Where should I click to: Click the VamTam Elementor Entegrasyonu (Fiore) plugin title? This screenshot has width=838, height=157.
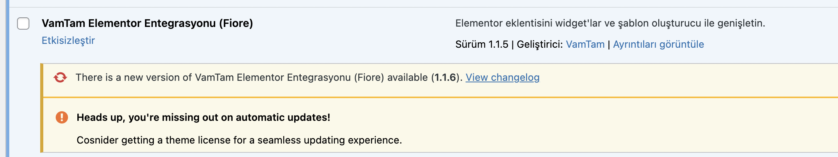coord(147,23)
